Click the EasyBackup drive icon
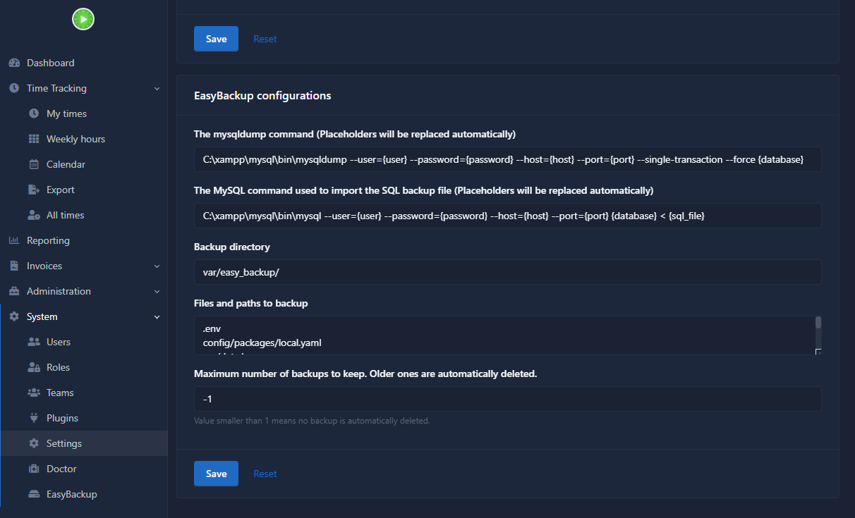 34,494
